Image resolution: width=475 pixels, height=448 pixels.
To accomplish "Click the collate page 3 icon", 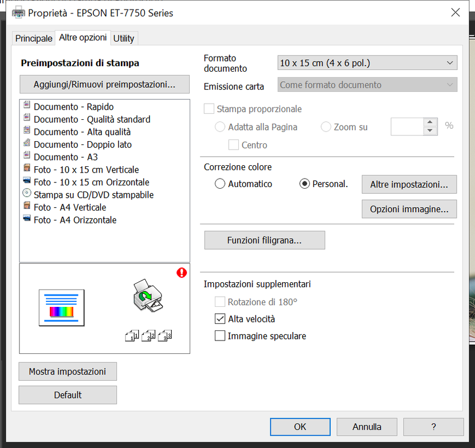I will click(165, 336).
